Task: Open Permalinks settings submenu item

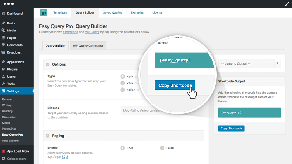Action: tap(9, 129)
